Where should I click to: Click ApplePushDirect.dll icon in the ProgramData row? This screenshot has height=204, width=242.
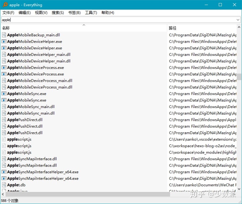point(4,133)
